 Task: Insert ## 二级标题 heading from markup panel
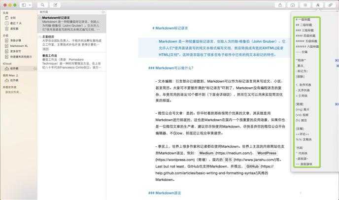304,25
